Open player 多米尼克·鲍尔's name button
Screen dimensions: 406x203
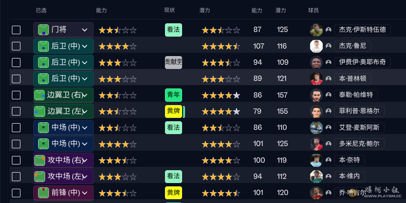point(359,144)
